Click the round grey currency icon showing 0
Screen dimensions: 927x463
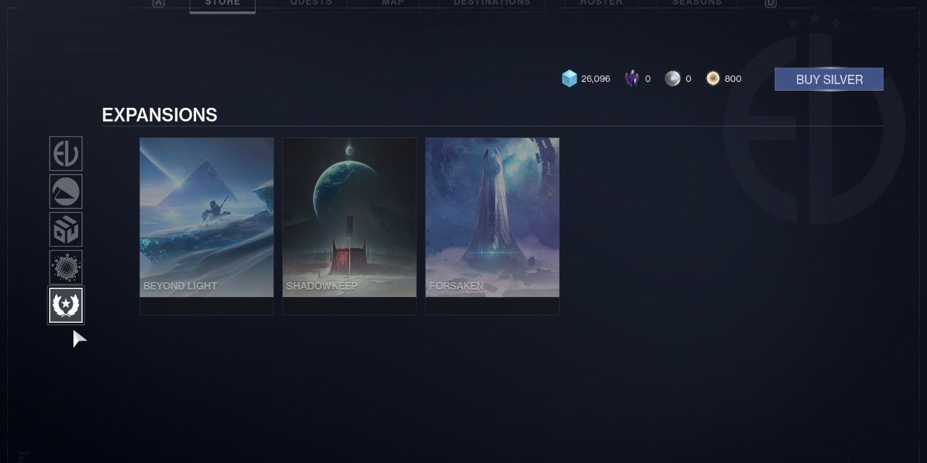tap(673, 79)
